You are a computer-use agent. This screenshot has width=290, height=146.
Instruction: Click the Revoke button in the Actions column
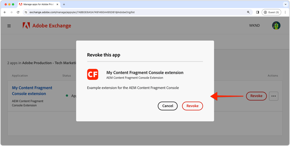point(256,96)
